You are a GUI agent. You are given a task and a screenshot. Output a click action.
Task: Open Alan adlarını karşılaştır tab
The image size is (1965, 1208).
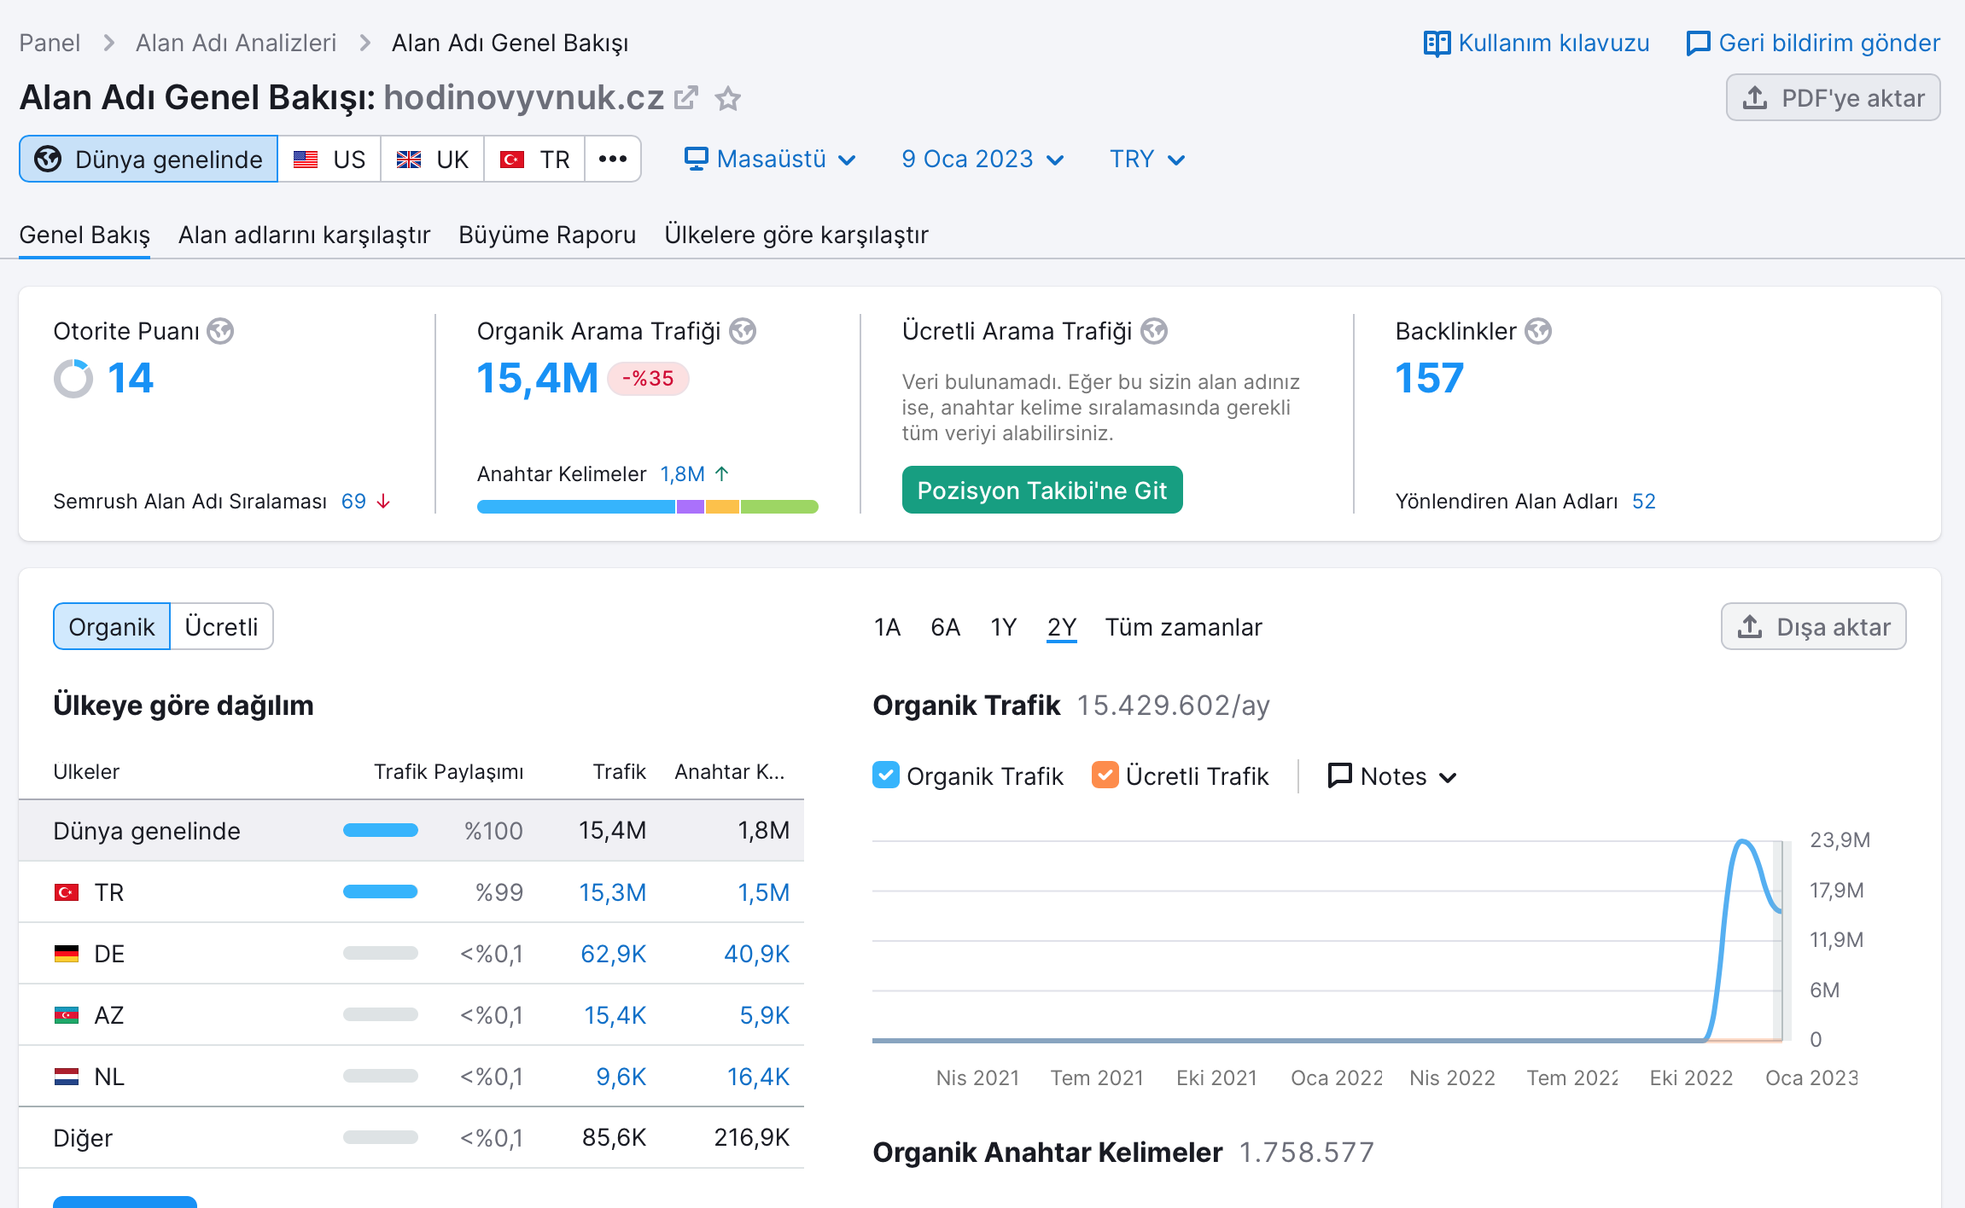pyautogui.click(x=305, y=235)
